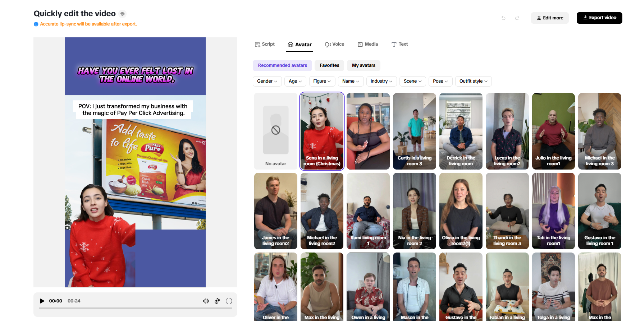Expand the Outfit style dropdown
This screenshot has height=324, width=631.
473,81
